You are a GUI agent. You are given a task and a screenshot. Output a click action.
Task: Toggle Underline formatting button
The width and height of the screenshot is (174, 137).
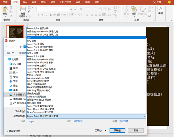tap(46, 14)
